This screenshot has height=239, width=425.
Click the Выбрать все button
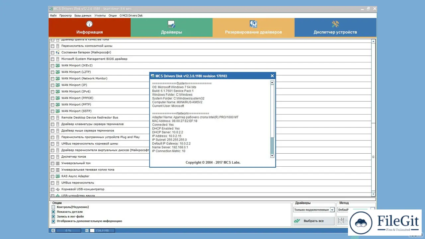pos(314,221)
